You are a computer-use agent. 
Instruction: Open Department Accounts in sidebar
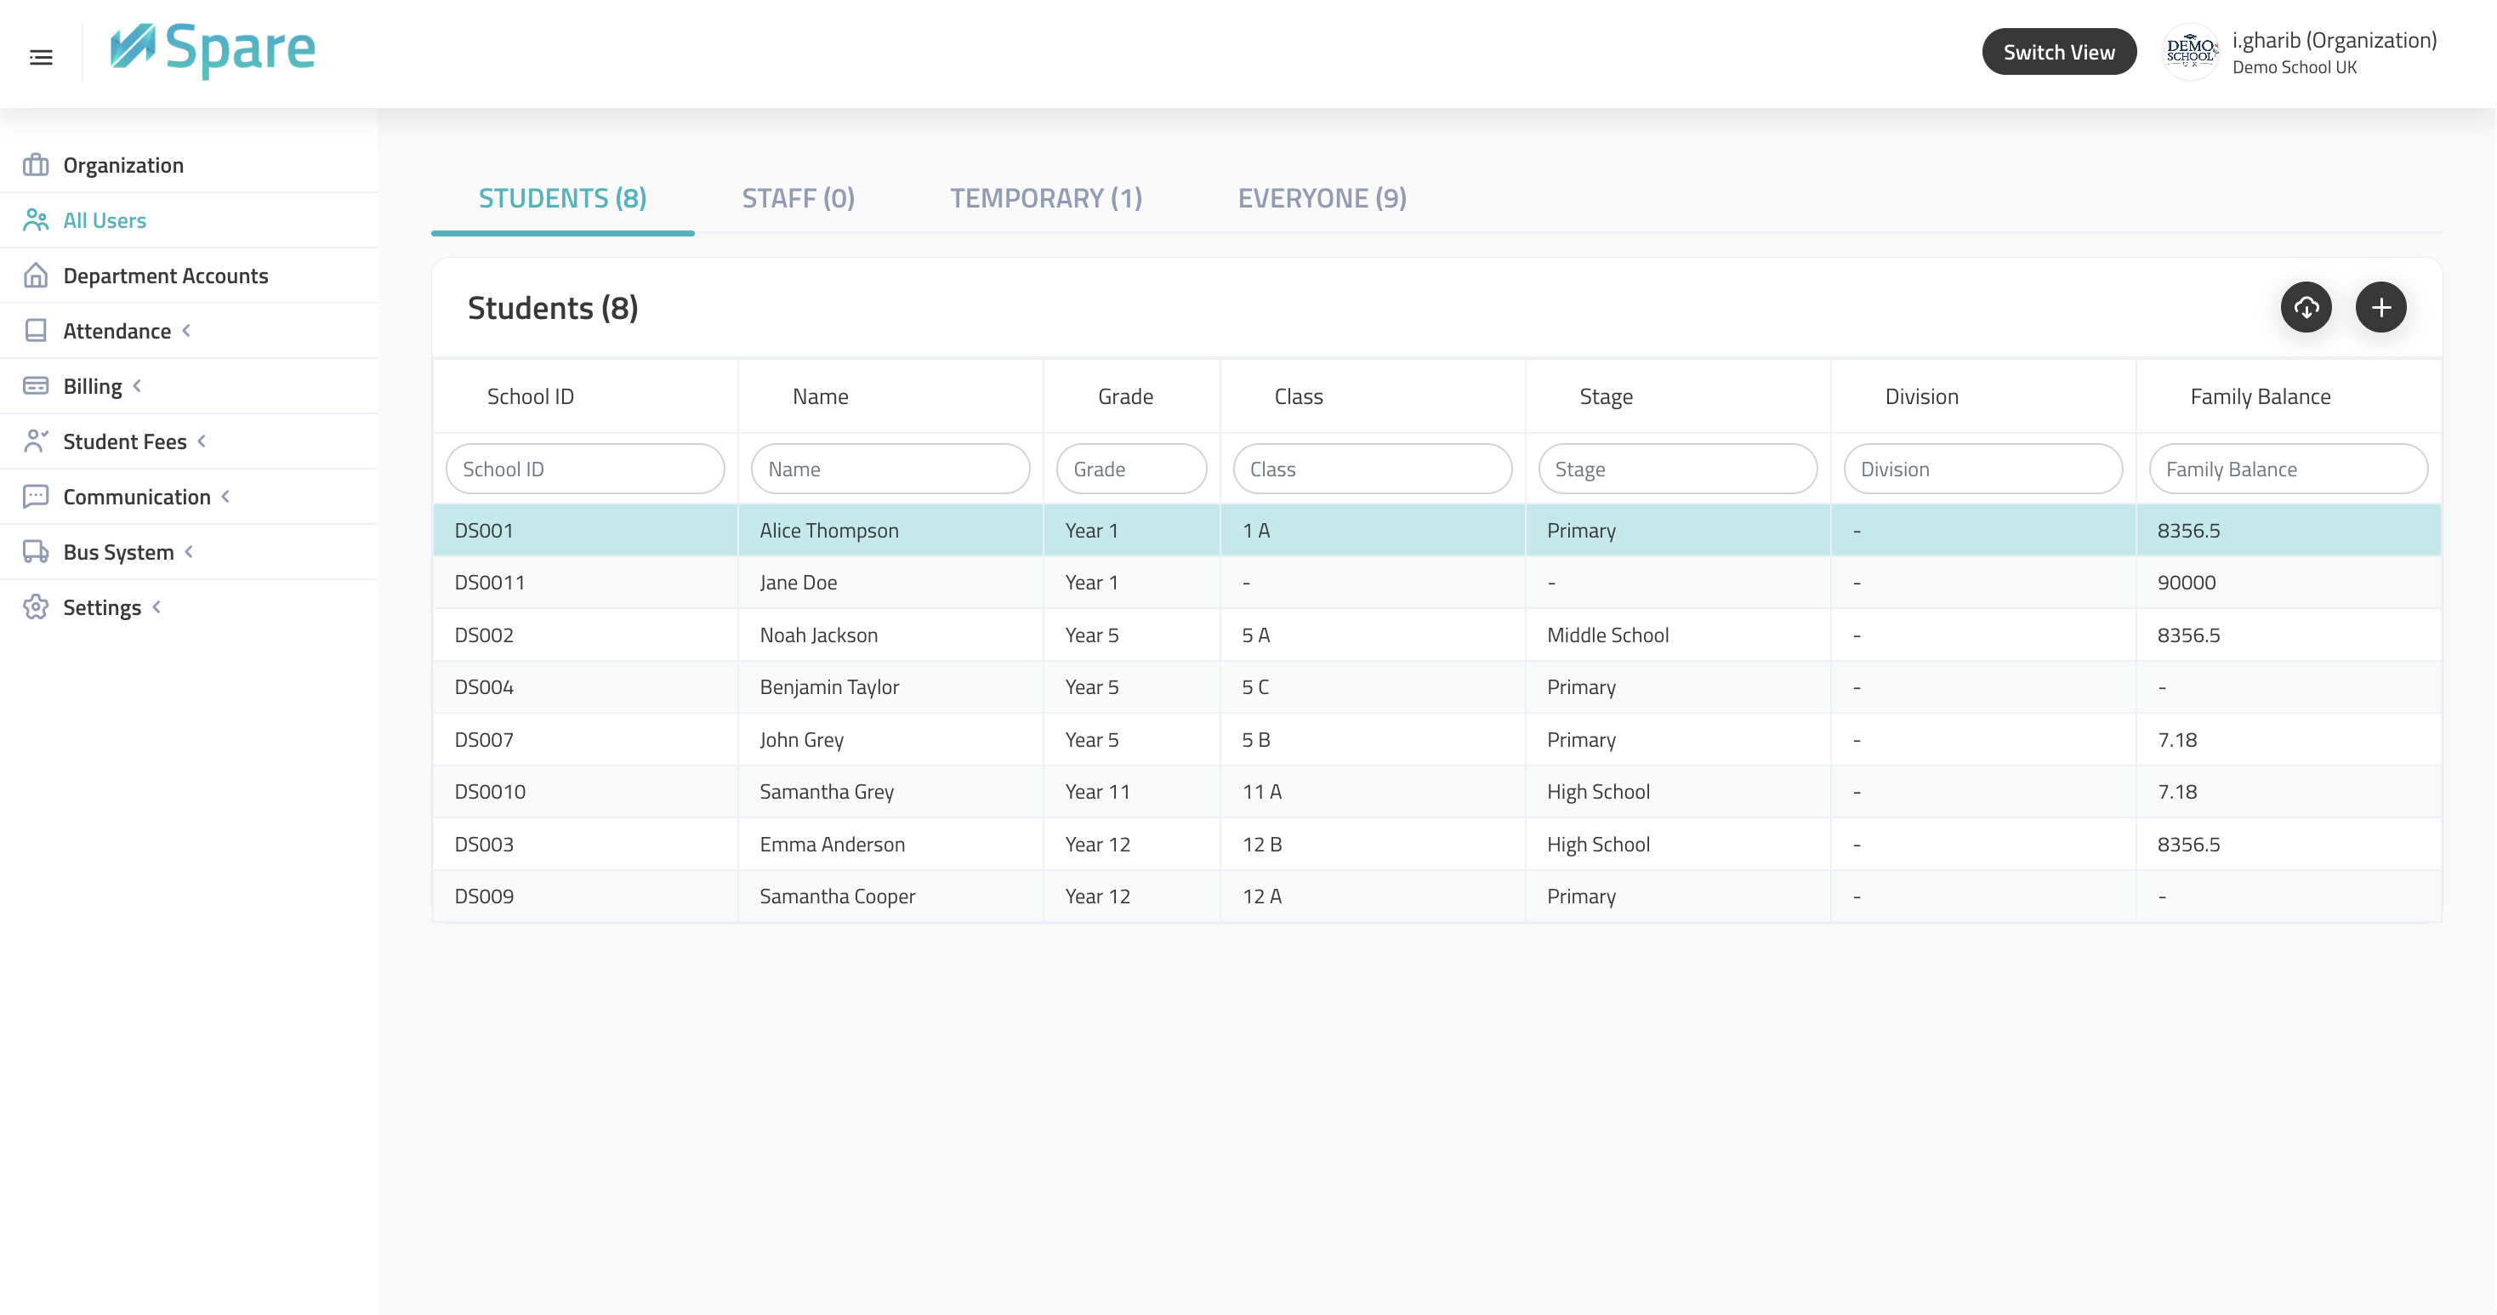[x=189, y=276]
